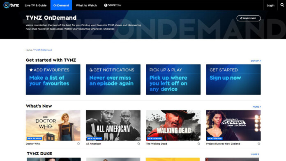Open Doctor Who show thumbnail
Viewport: 286px width, 161px height.
[53, 125]
